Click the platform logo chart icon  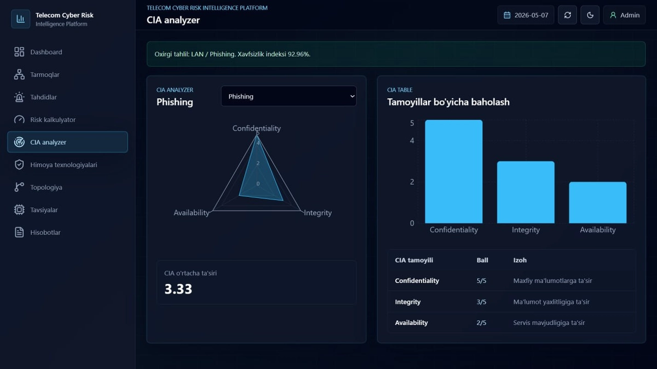(x=21, y=19)
